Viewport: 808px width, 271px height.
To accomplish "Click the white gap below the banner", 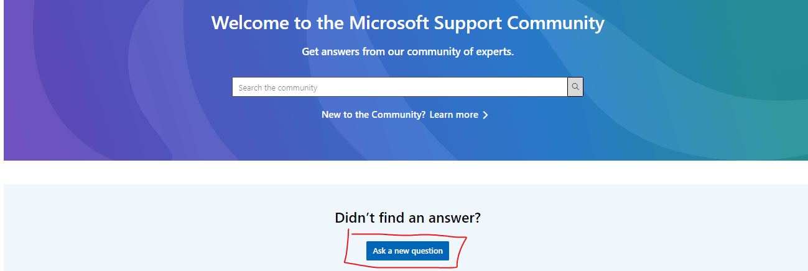I will tap(404, 172).
